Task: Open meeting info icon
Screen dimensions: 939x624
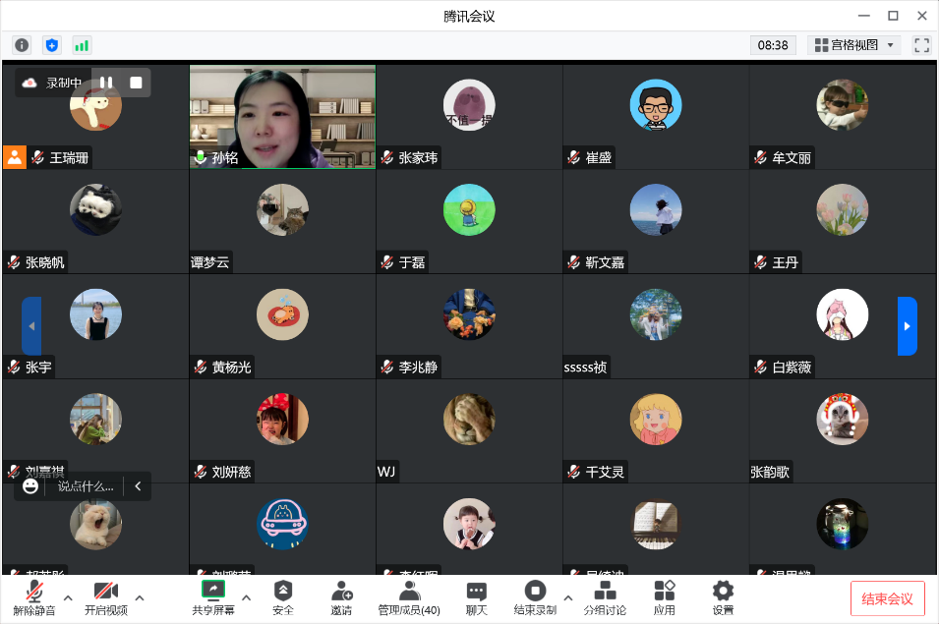Action: [x=22, y=45]
